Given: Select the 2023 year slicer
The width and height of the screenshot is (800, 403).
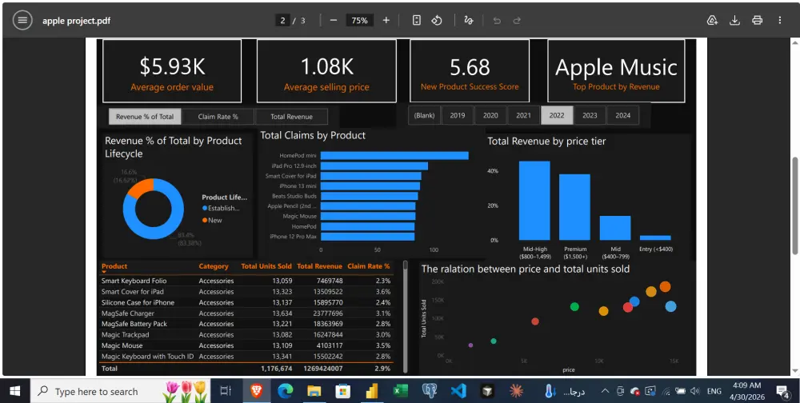Looking at the screenshot, I should 590,115.
